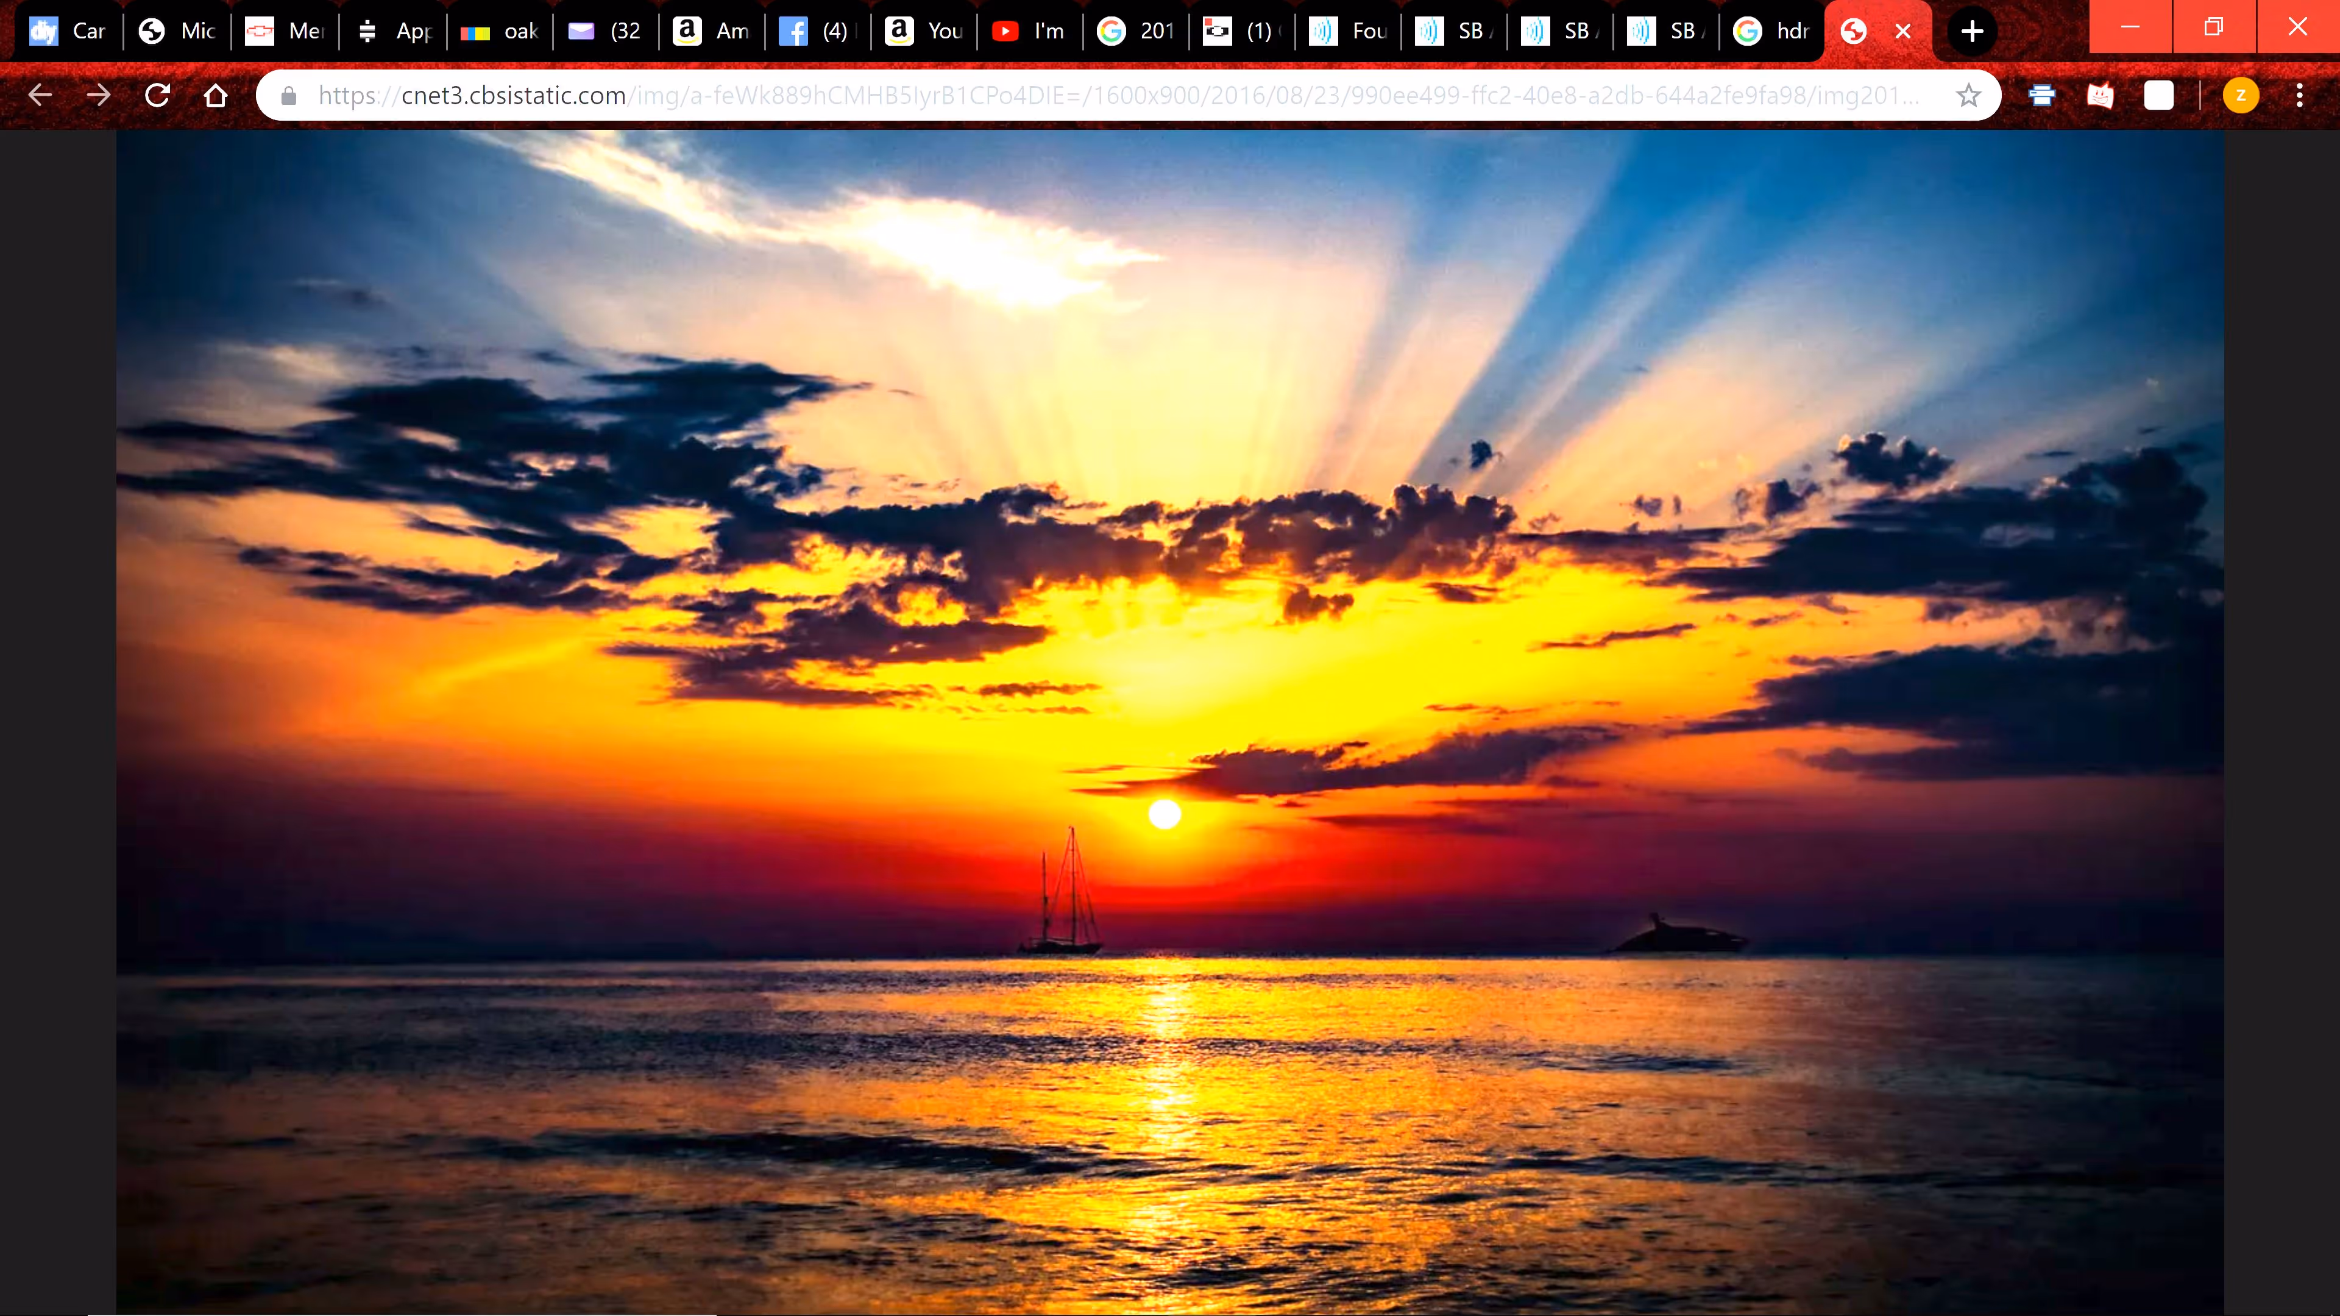Image resolution: width=2340 pixels, height=1316 pixels.
Task: Switch to the Facebook (4) tab
Action: click(818, 32)
